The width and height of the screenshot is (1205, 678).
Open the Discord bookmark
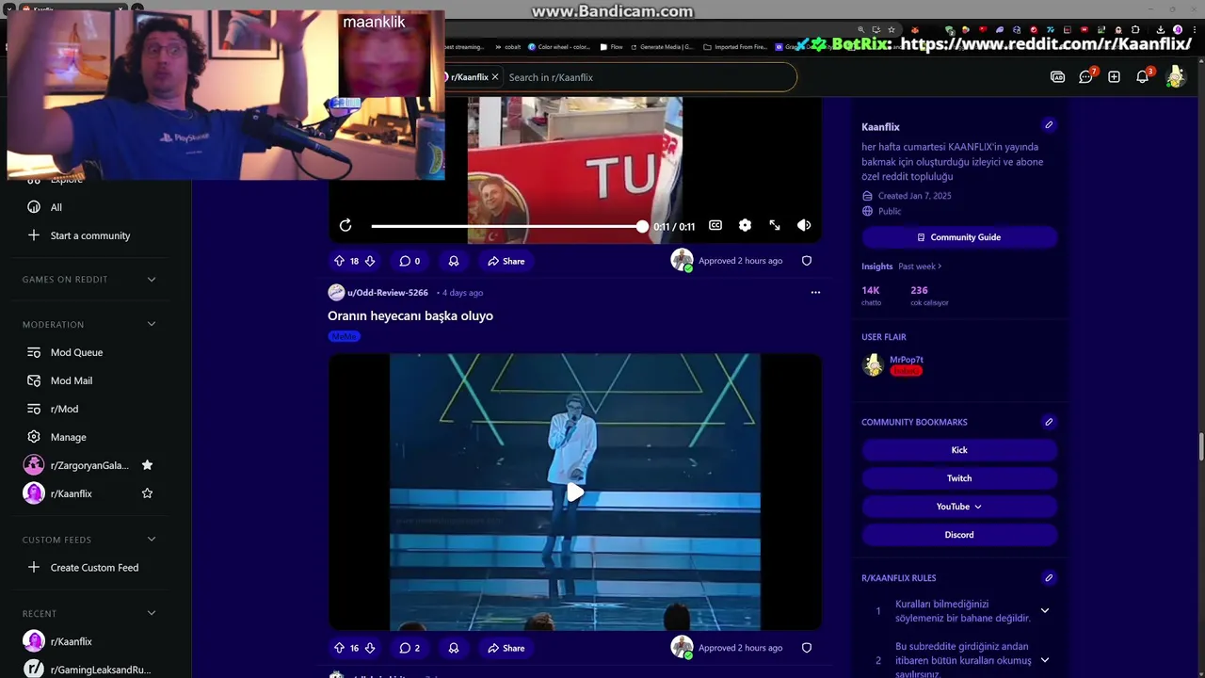click(x=959, y=535)
